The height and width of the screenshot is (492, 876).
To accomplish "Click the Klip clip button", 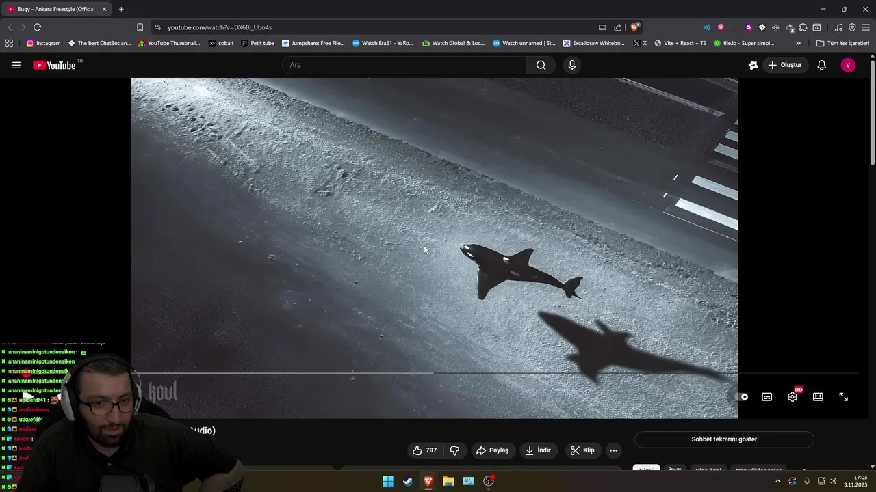I will click(x=582, y=450).
